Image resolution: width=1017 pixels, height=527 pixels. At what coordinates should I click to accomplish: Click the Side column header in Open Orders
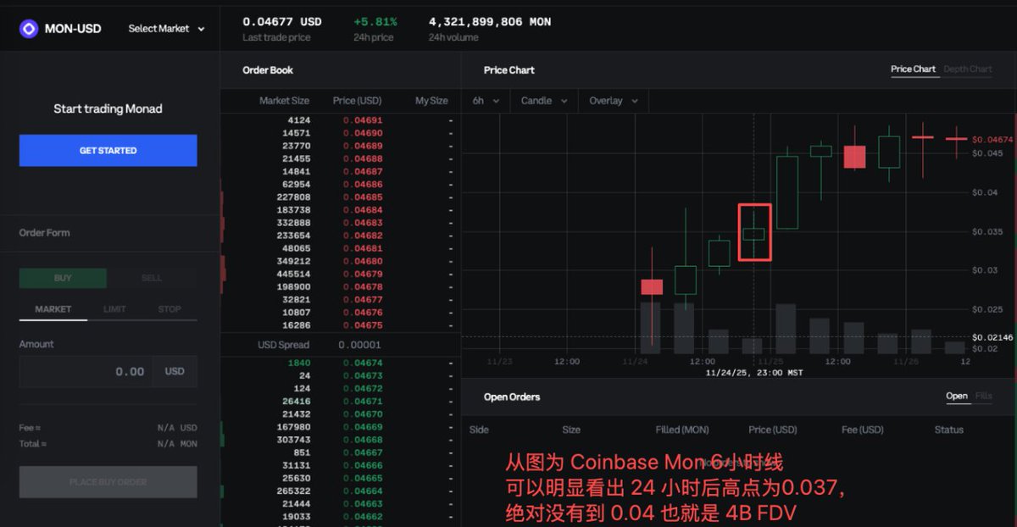click(x=479, y=430)
